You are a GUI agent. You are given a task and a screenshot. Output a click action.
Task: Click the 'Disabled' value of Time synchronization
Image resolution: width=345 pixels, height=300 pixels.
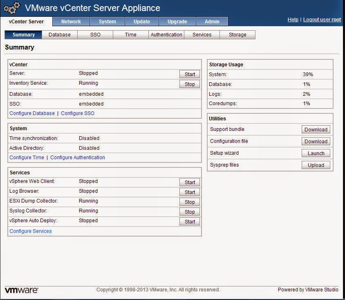click(x=89, y=138)
